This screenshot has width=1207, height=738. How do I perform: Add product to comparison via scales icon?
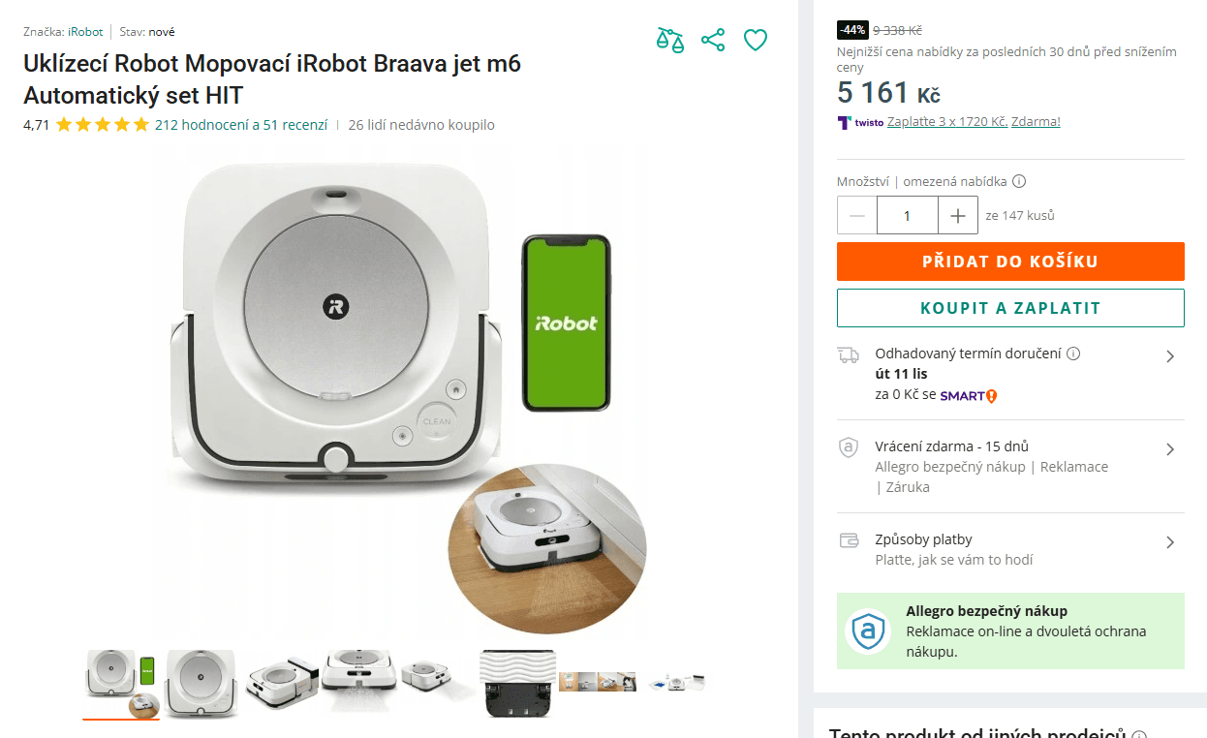[670, 42]
